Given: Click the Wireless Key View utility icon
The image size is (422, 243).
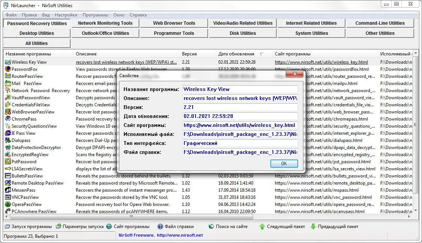Looking at the screenshot, I should (x=8, y=62).
